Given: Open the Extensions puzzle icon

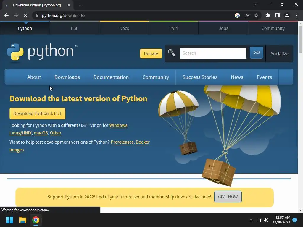Looking at the screenshot, I should coord(268,15).
